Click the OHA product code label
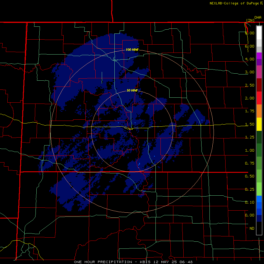Viewport: 264px width, 264px height. 258,17
